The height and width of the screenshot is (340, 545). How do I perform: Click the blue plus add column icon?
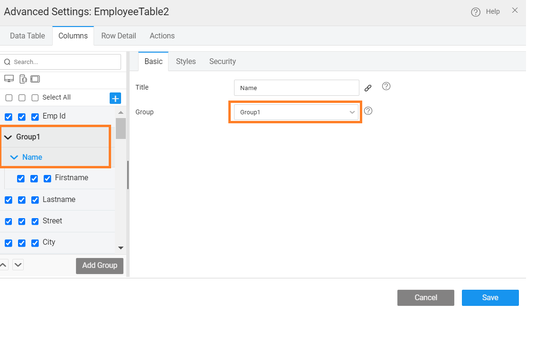115,98
